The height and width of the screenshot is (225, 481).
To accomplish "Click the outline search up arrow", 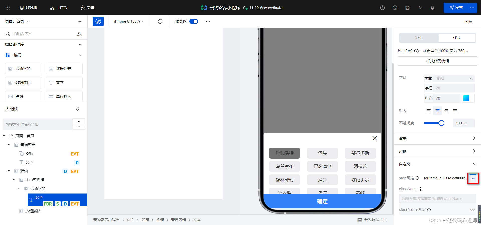I will tap(79, 121).
